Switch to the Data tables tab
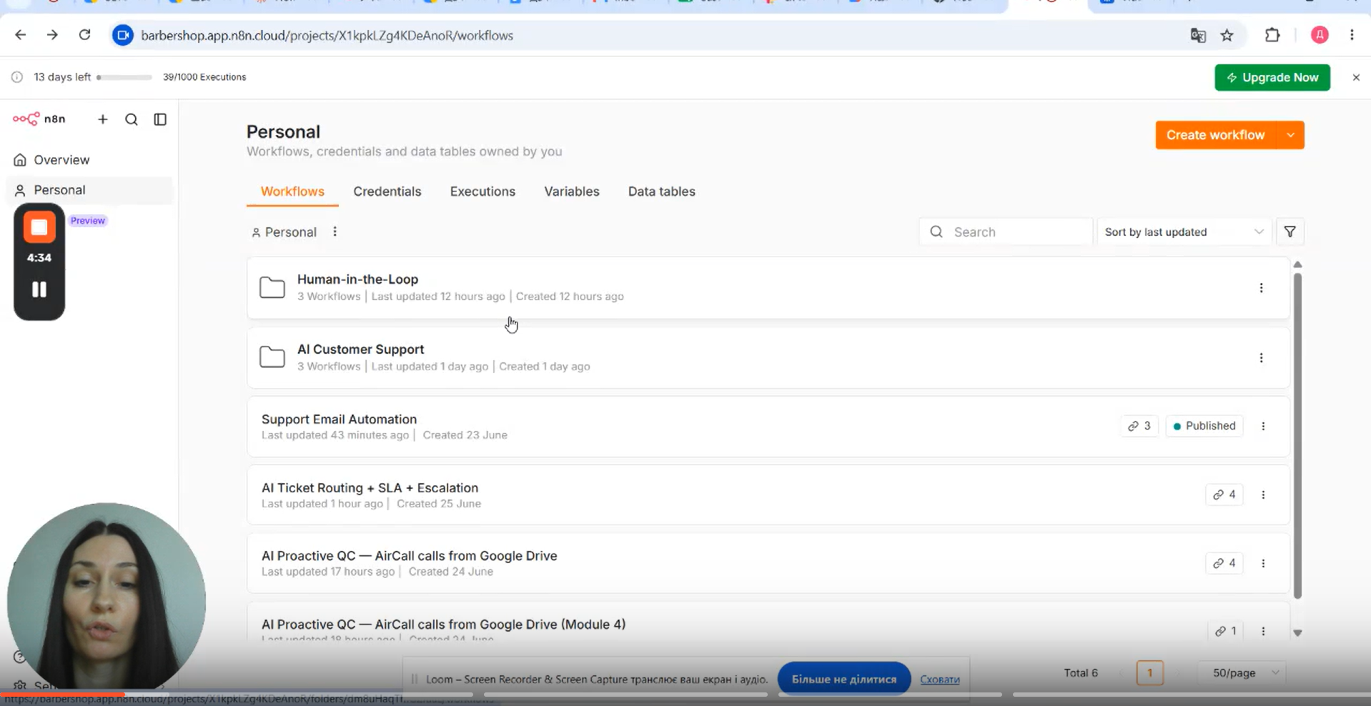This screenshot has width=1371, height=706. 661,192
